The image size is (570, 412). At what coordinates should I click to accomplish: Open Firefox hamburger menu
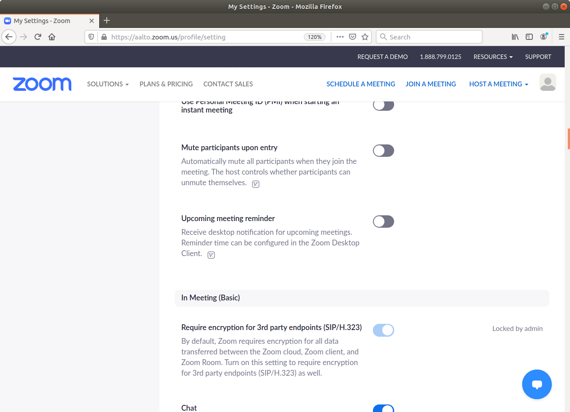point(561,37)
